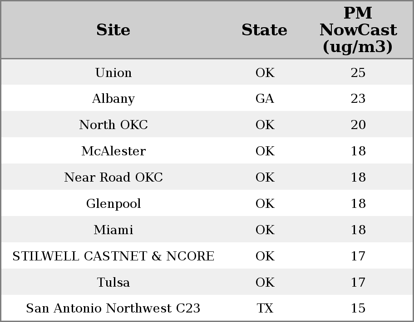
Task: Click the North OKC site name
Action: (113, 125)
